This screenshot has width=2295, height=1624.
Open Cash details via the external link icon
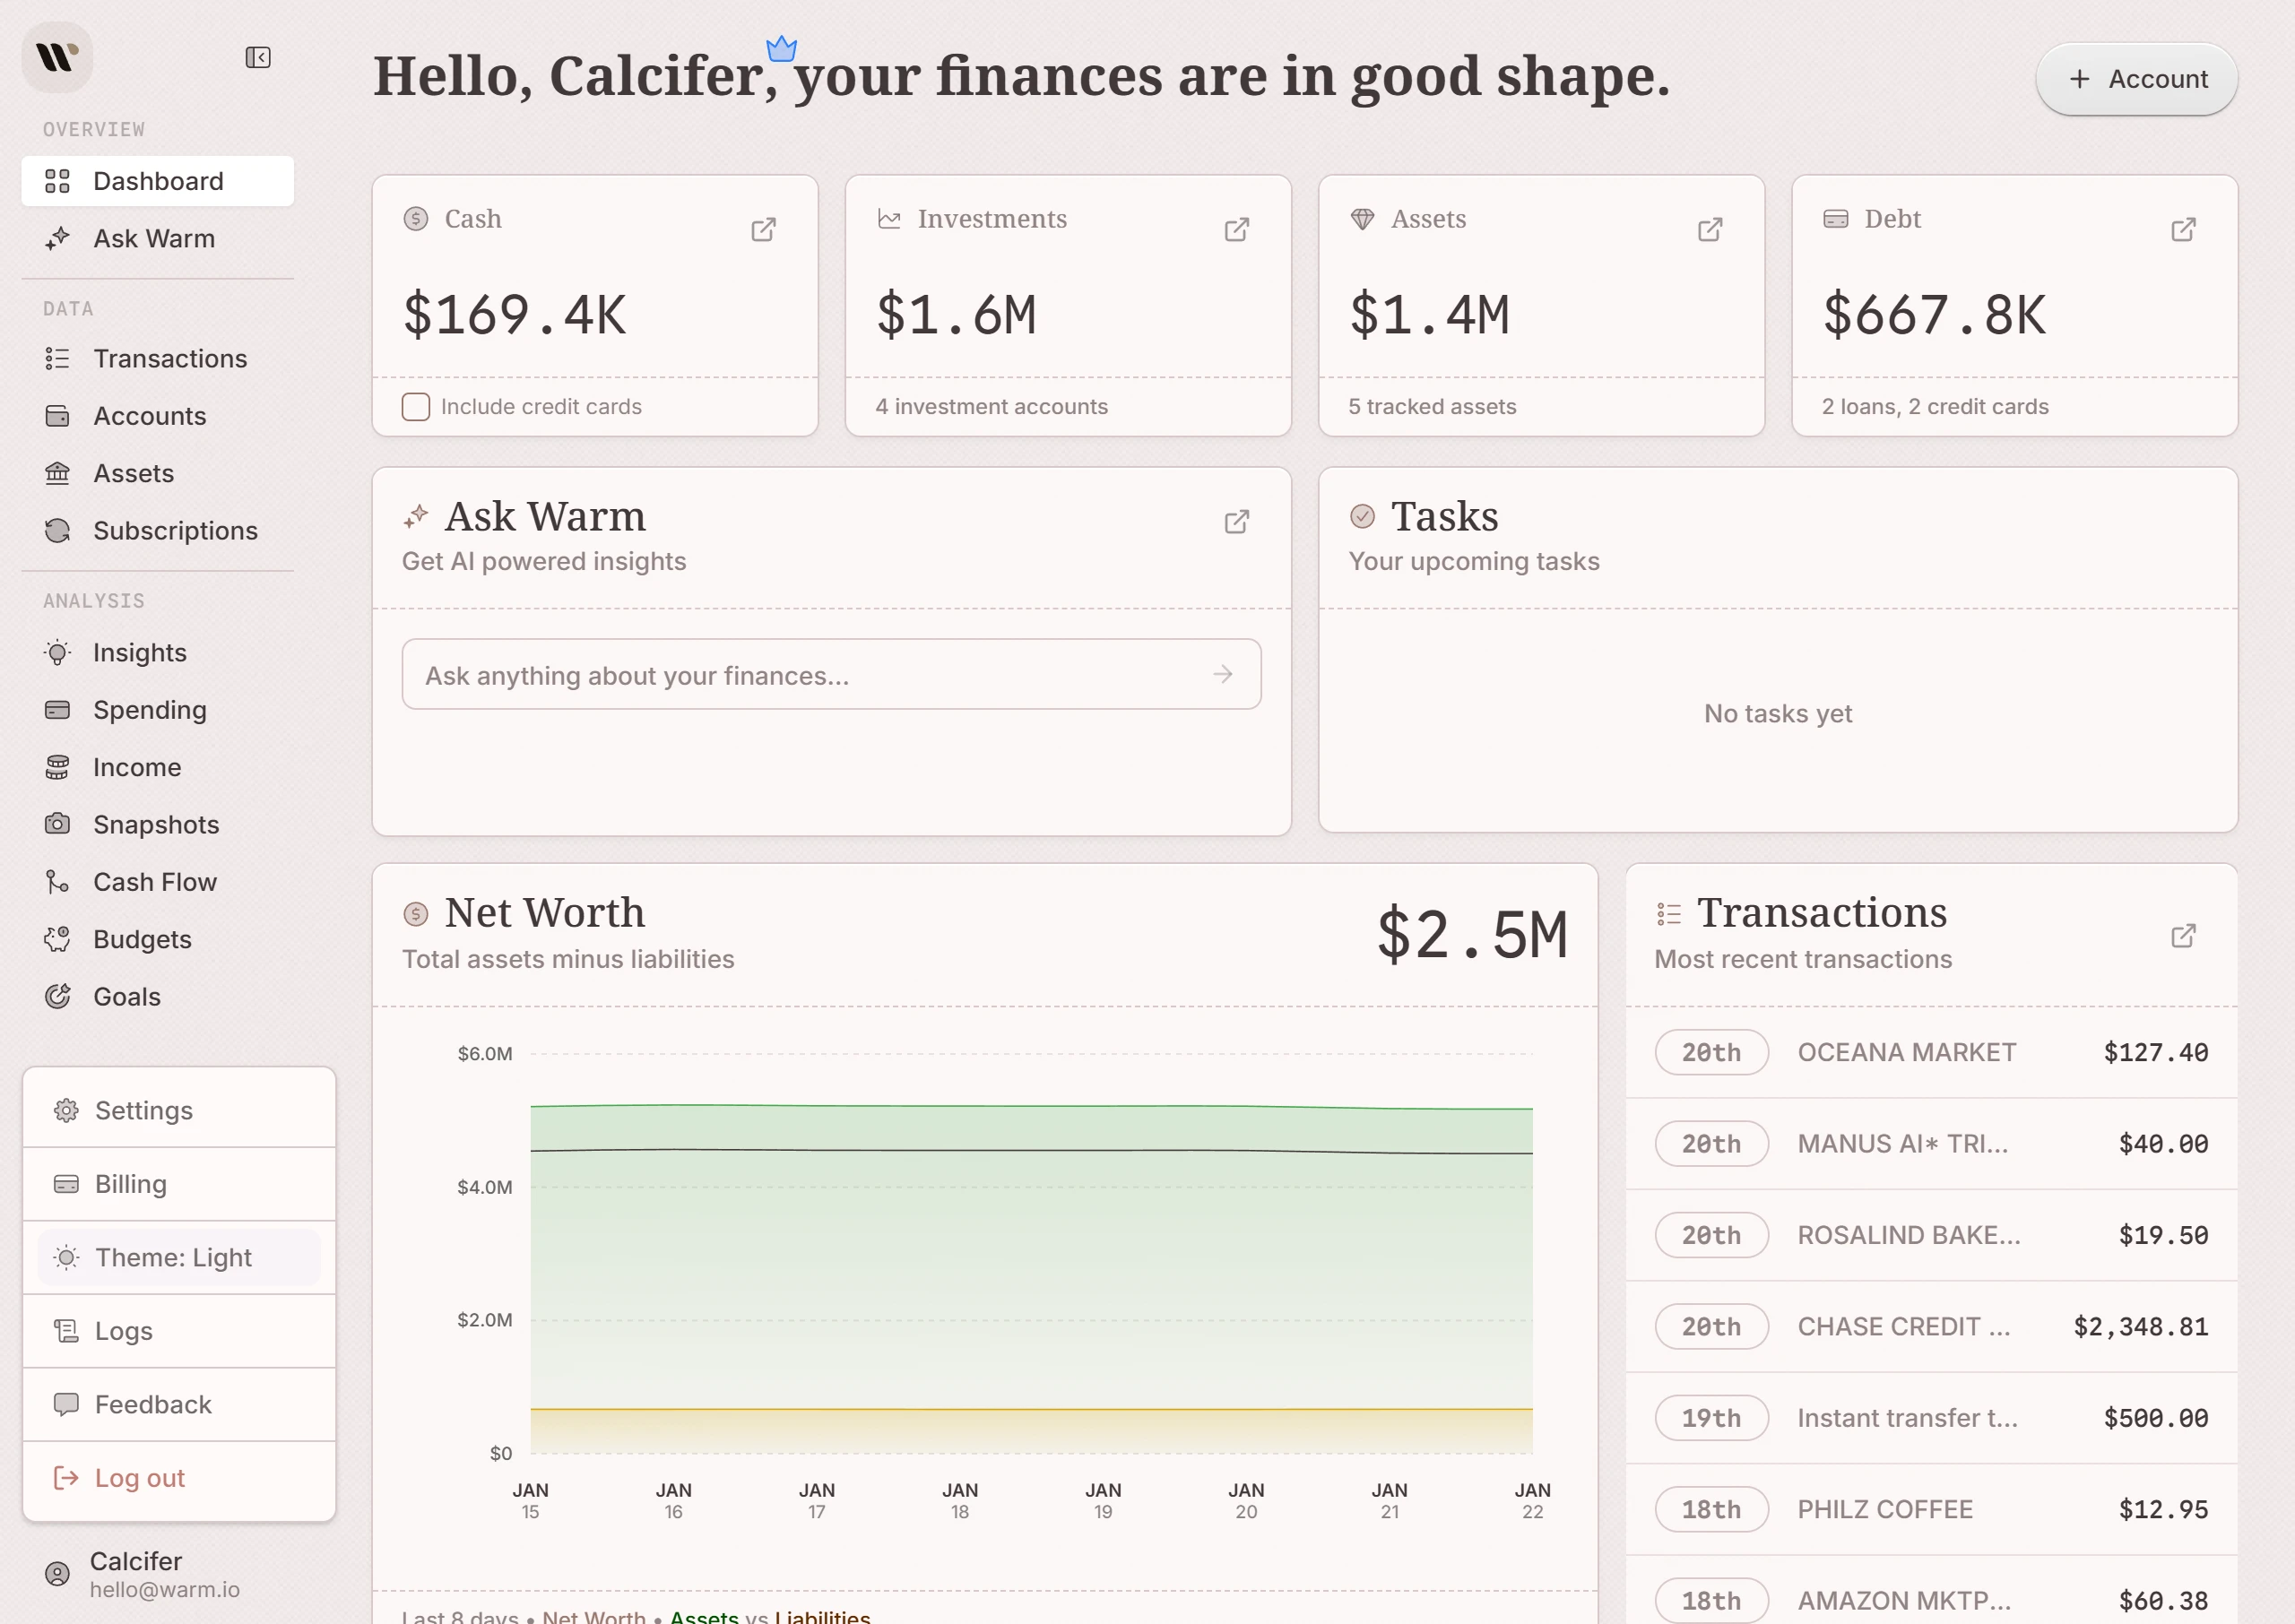click(763, 229)
